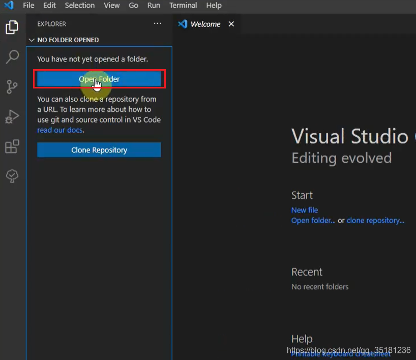Open Run and Debug view icon
The image size is (416, 360).
pos(12,116)
